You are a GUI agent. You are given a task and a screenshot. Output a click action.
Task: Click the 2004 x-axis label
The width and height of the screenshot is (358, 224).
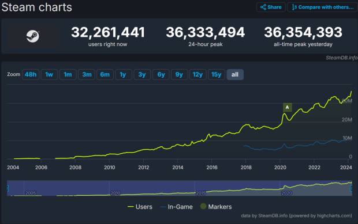coord(13,168)
